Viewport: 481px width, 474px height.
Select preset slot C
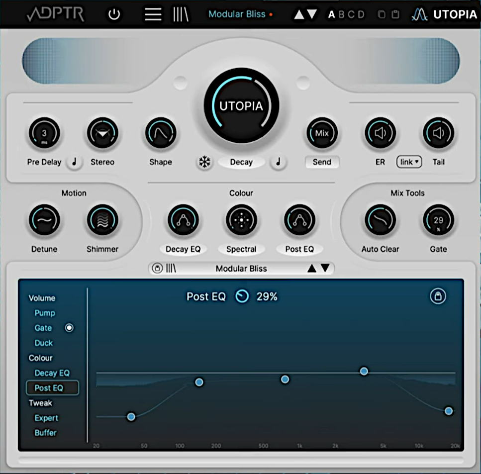351,14
